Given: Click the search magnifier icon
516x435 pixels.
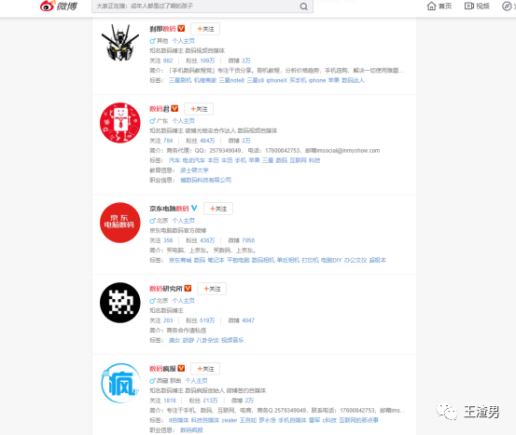Looking at the screenshot, I should click(x=304, y=7).
